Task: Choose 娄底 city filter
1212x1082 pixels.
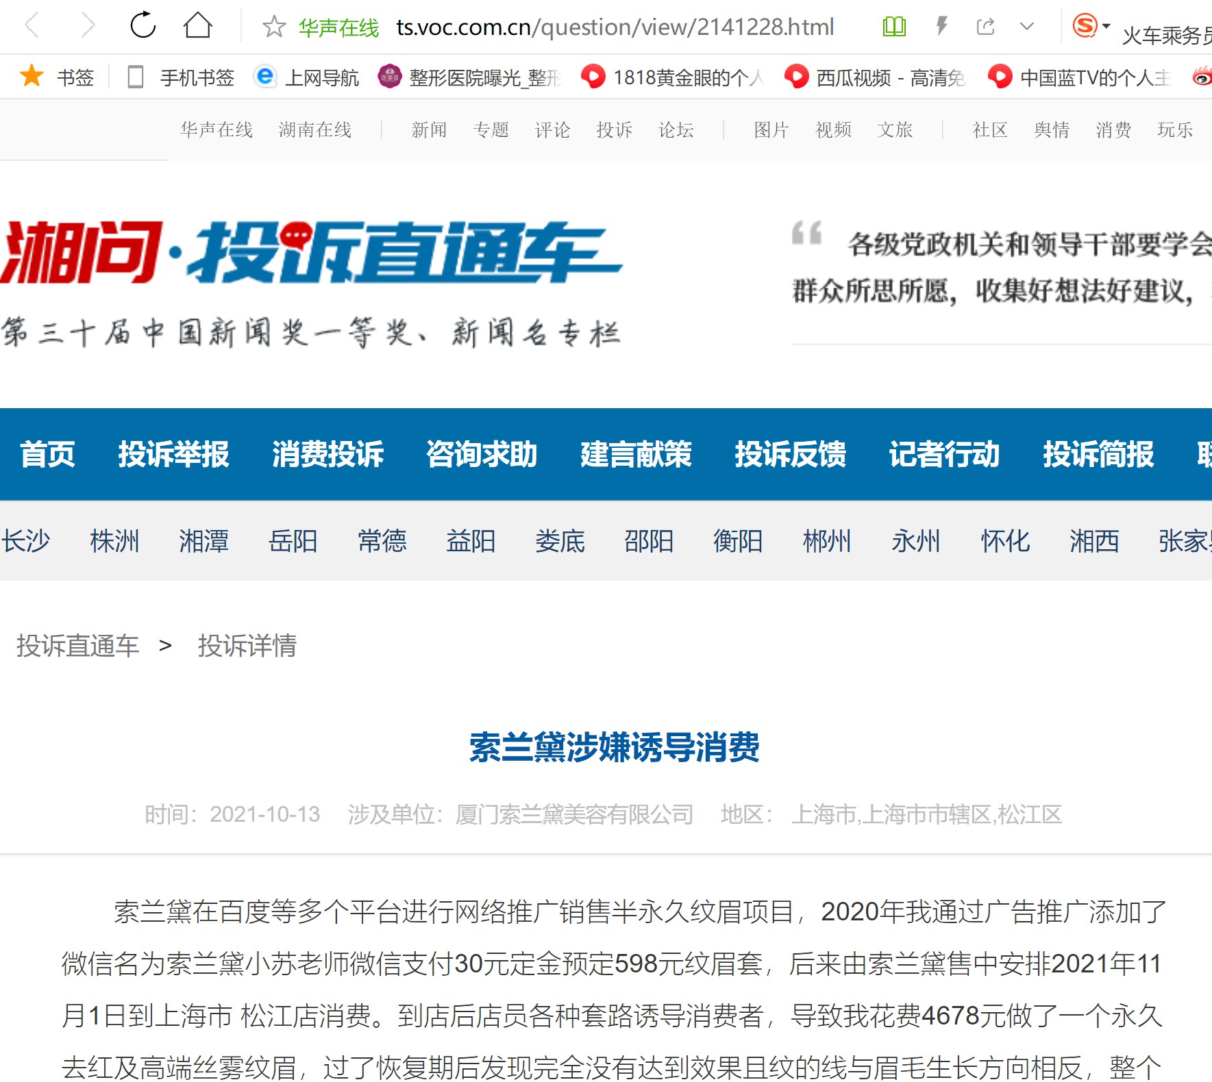Action: (560, 541)
